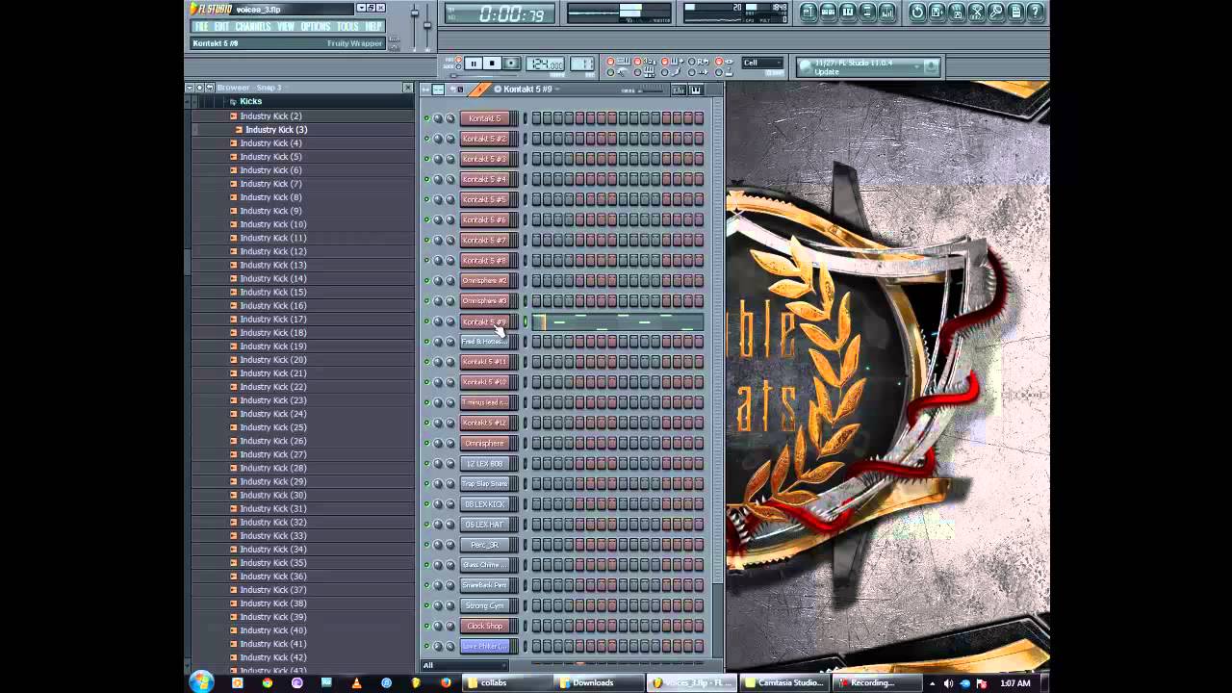Mute the Kontakt 5 #2 channel
1232x693 pixels.
426,139
